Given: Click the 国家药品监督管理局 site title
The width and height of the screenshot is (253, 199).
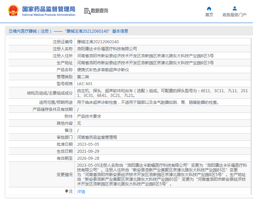Looking at the screenshot, I should [49, 9].
